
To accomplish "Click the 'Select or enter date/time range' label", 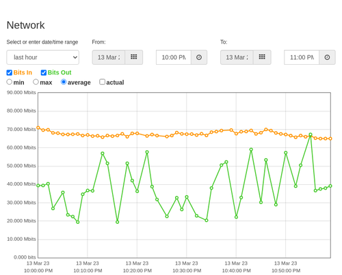I will 42,42.
